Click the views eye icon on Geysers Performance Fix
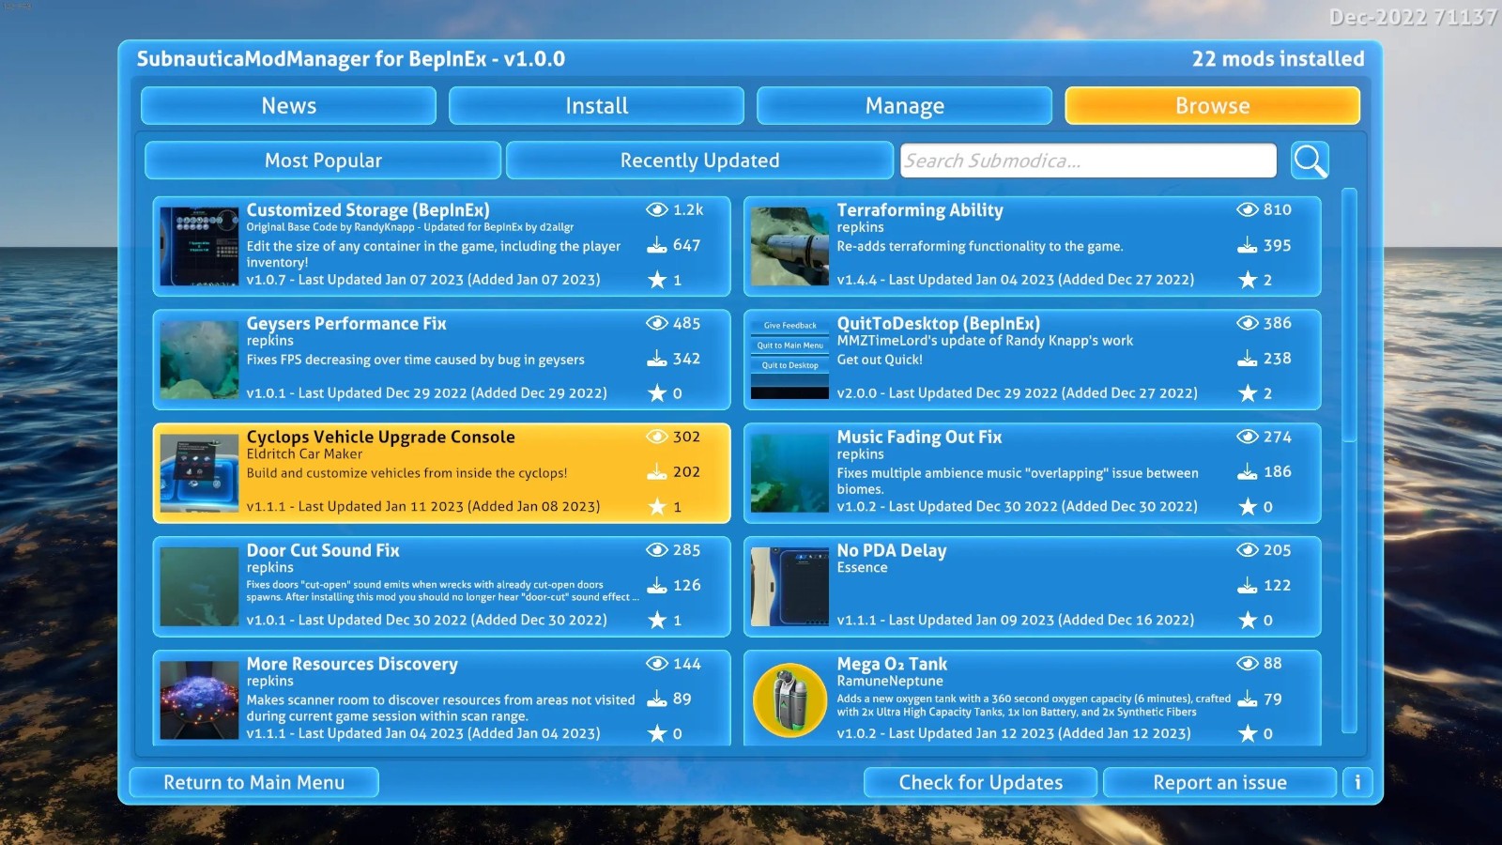 pos(656,323)
